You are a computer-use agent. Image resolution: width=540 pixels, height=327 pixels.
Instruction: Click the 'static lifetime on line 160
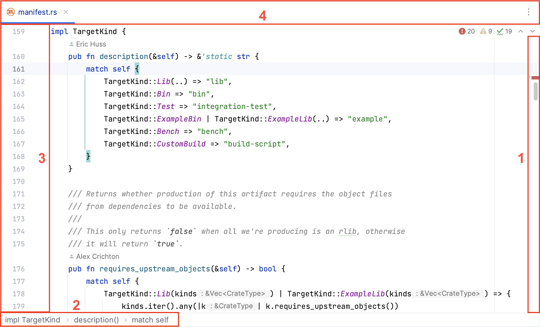[x=217, y=56]
